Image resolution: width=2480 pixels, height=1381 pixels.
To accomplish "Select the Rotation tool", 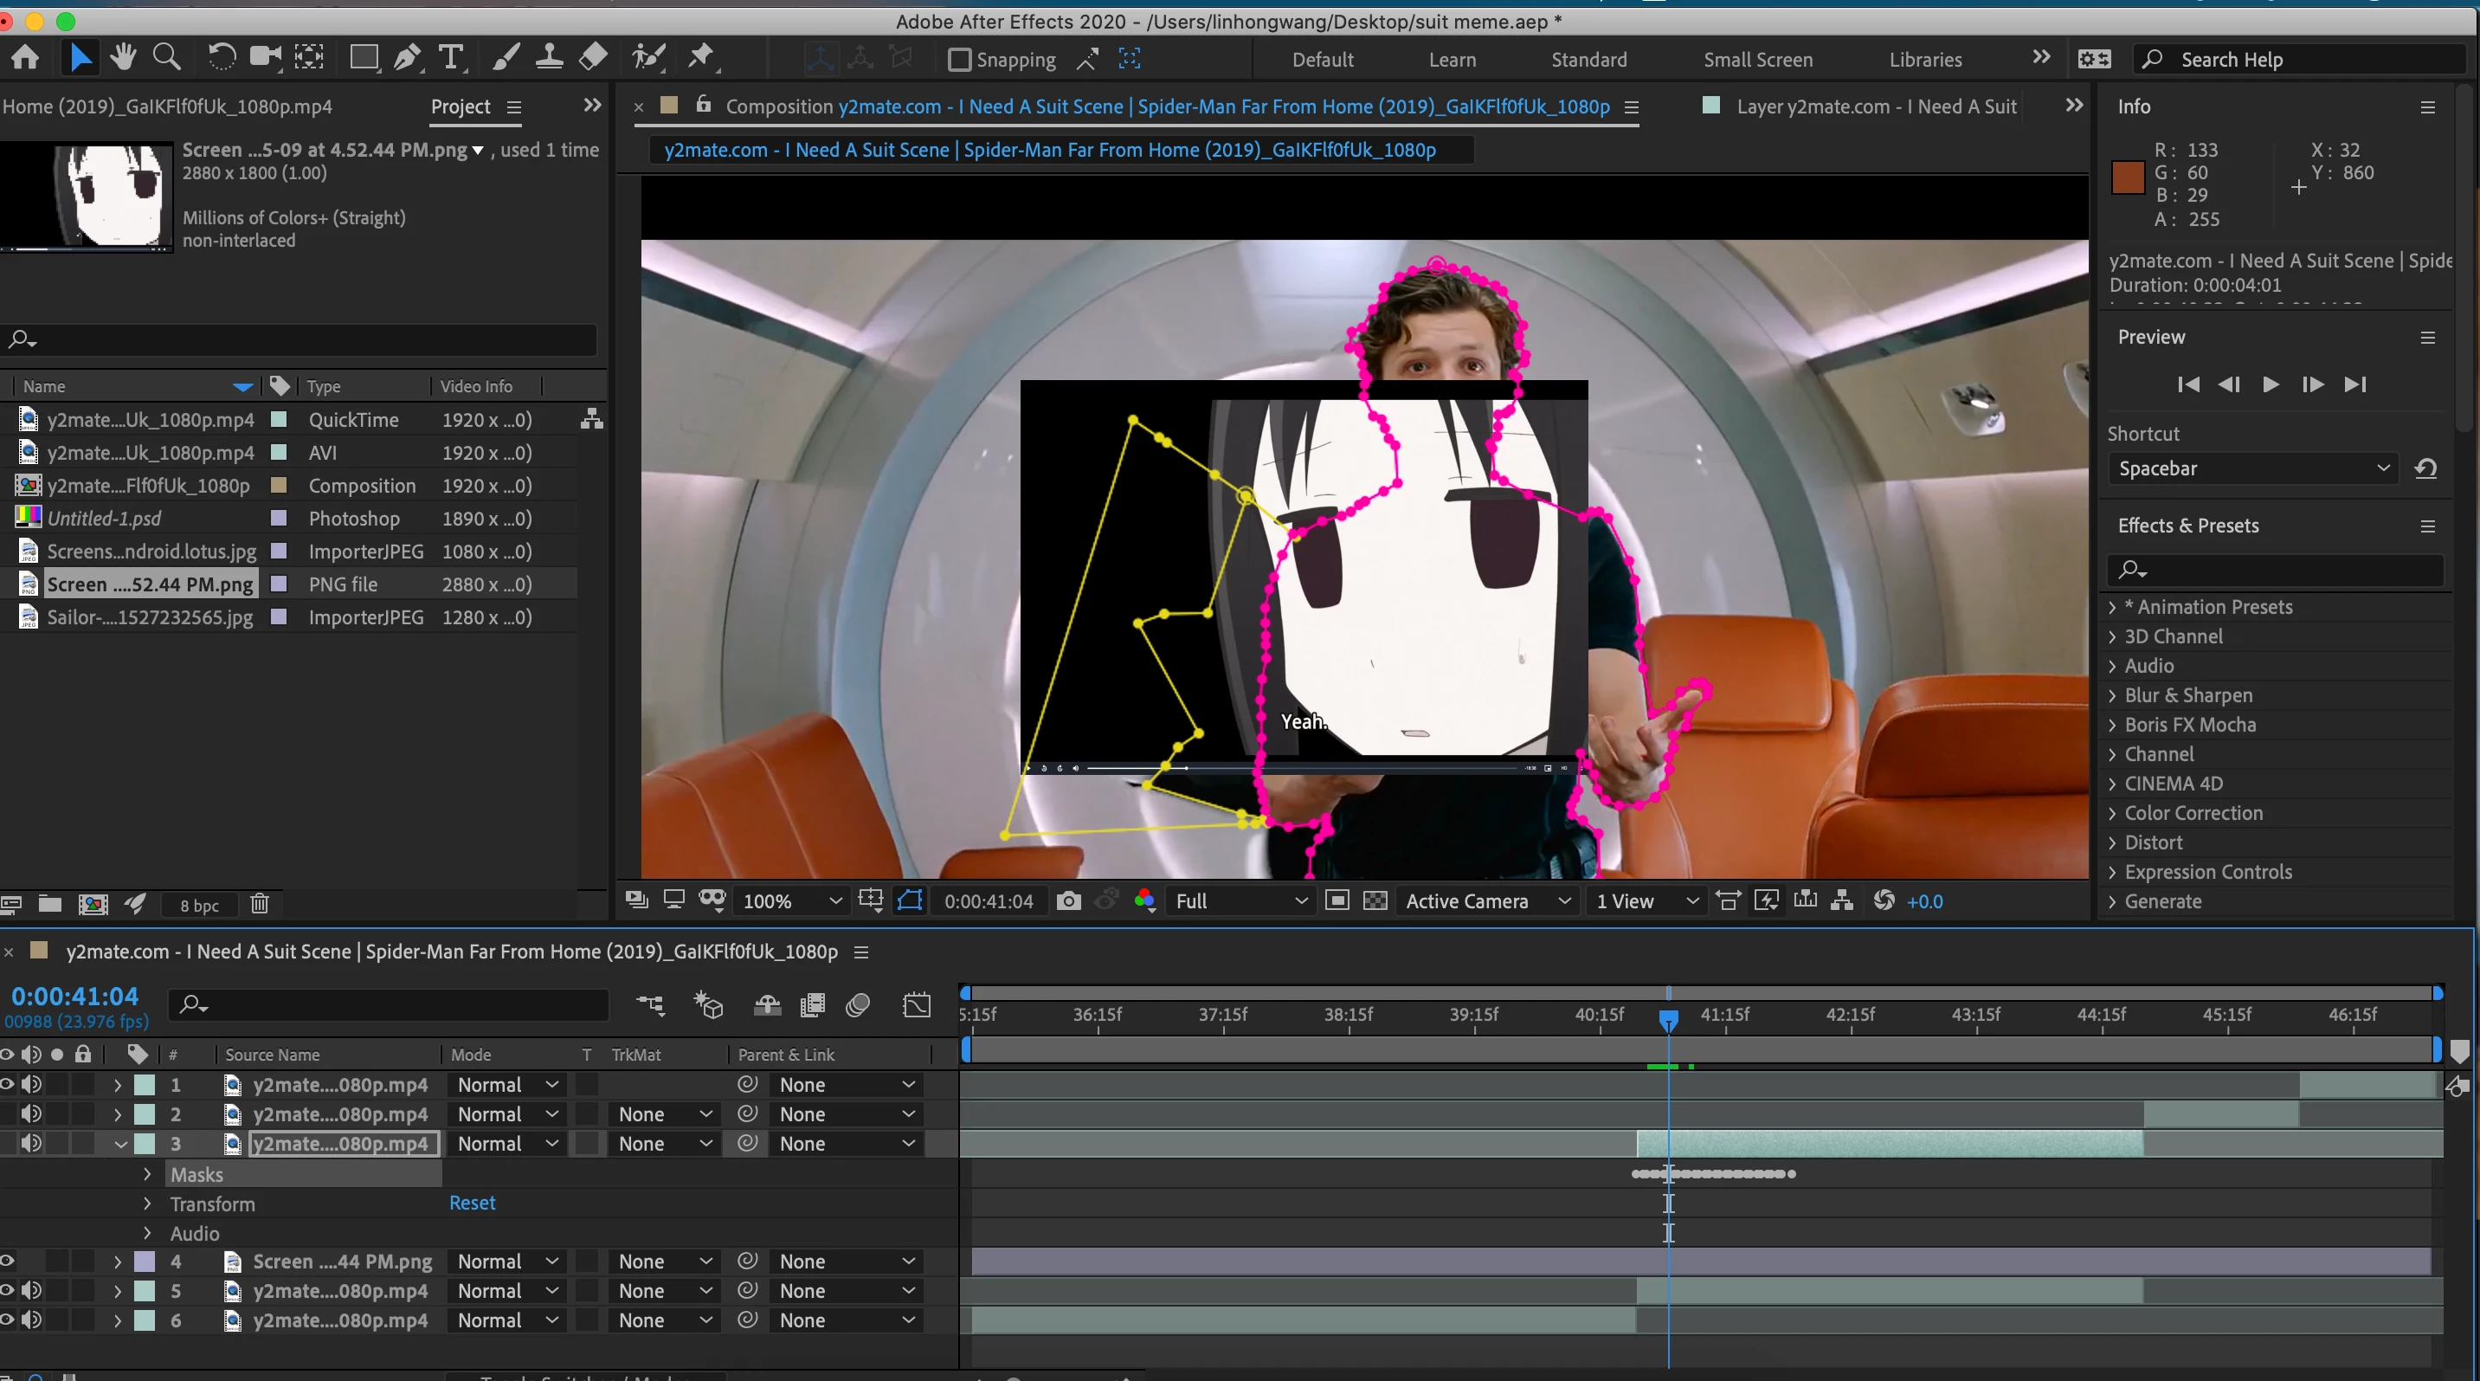I will (221, 59).
